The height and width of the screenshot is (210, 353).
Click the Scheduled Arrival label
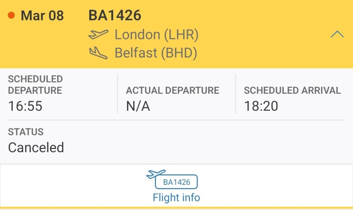[x=292, y=90]
